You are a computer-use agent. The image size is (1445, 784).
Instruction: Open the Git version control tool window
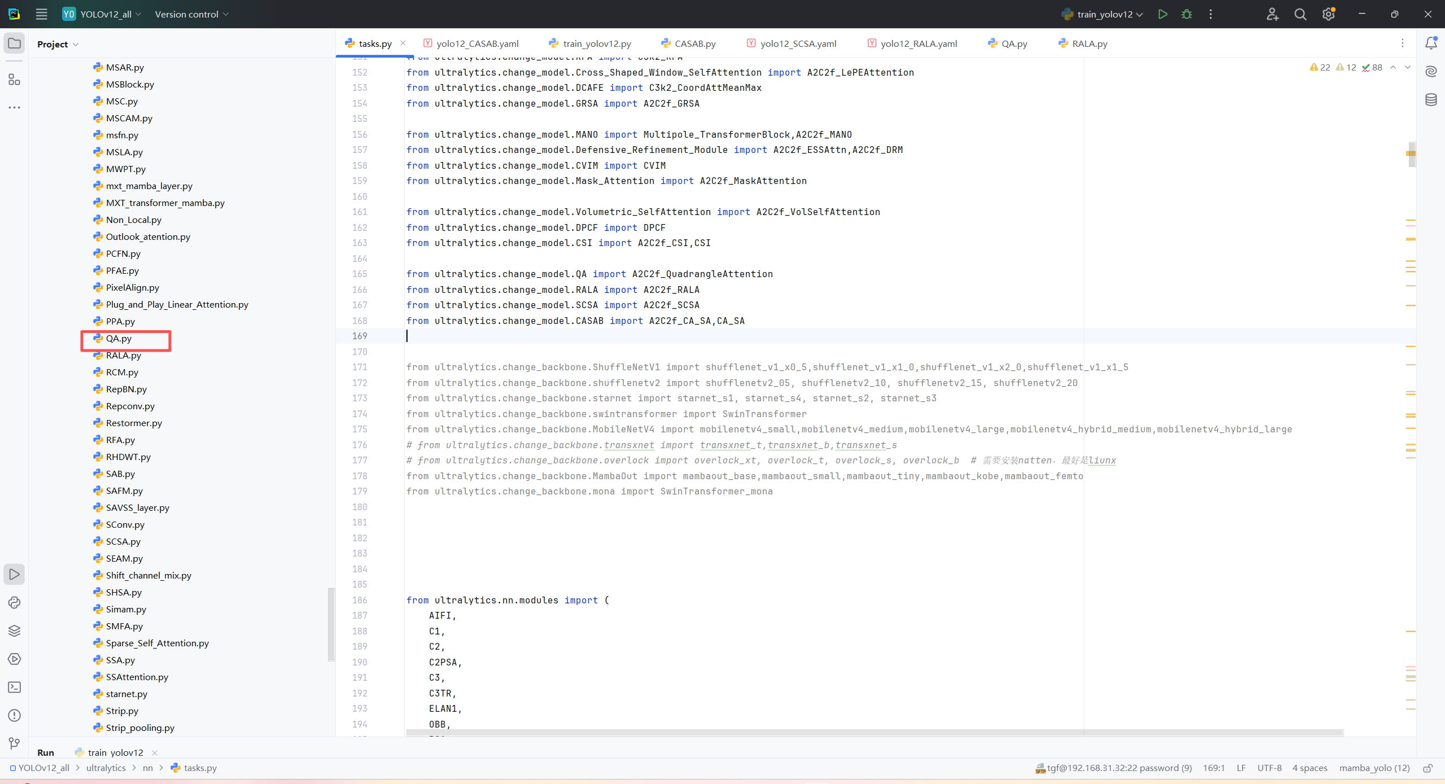click(x=14, y=744)
